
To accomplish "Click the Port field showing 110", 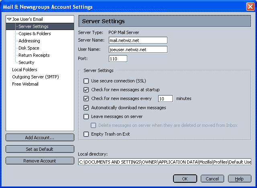I will click(x=118, y=59).
